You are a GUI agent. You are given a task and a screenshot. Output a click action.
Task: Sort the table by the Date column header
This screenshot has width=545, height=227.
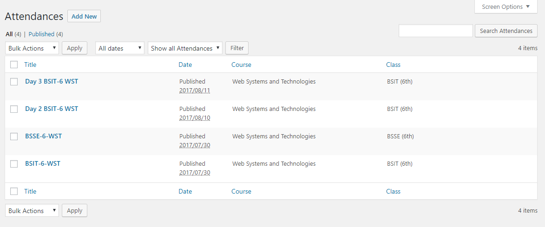185,65
